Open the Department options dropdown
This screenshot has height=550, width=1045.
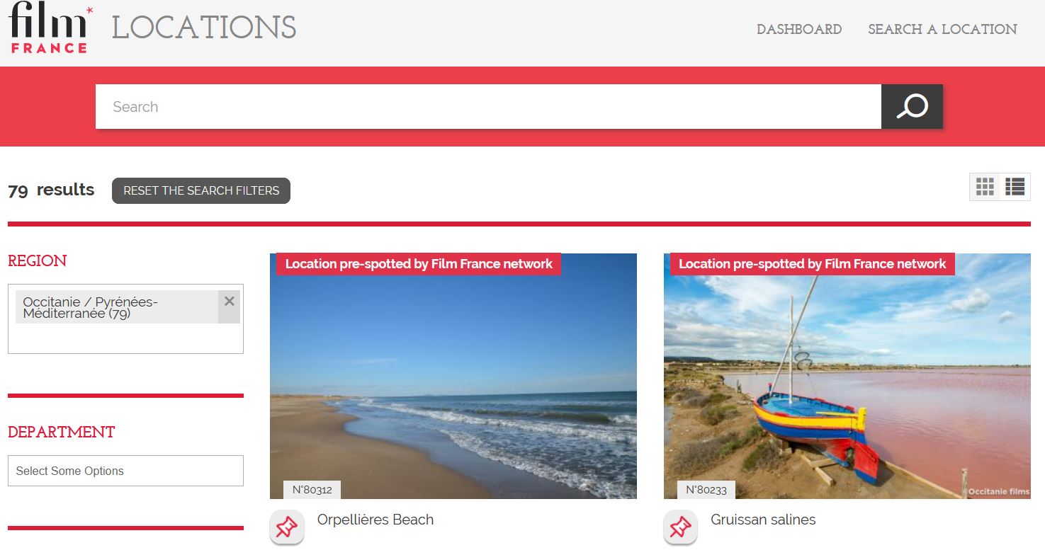[125, 471]
